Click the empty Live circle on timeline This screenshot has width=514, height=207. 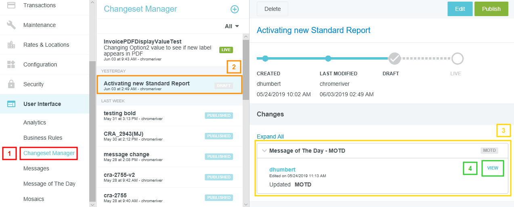click(457, 59)
